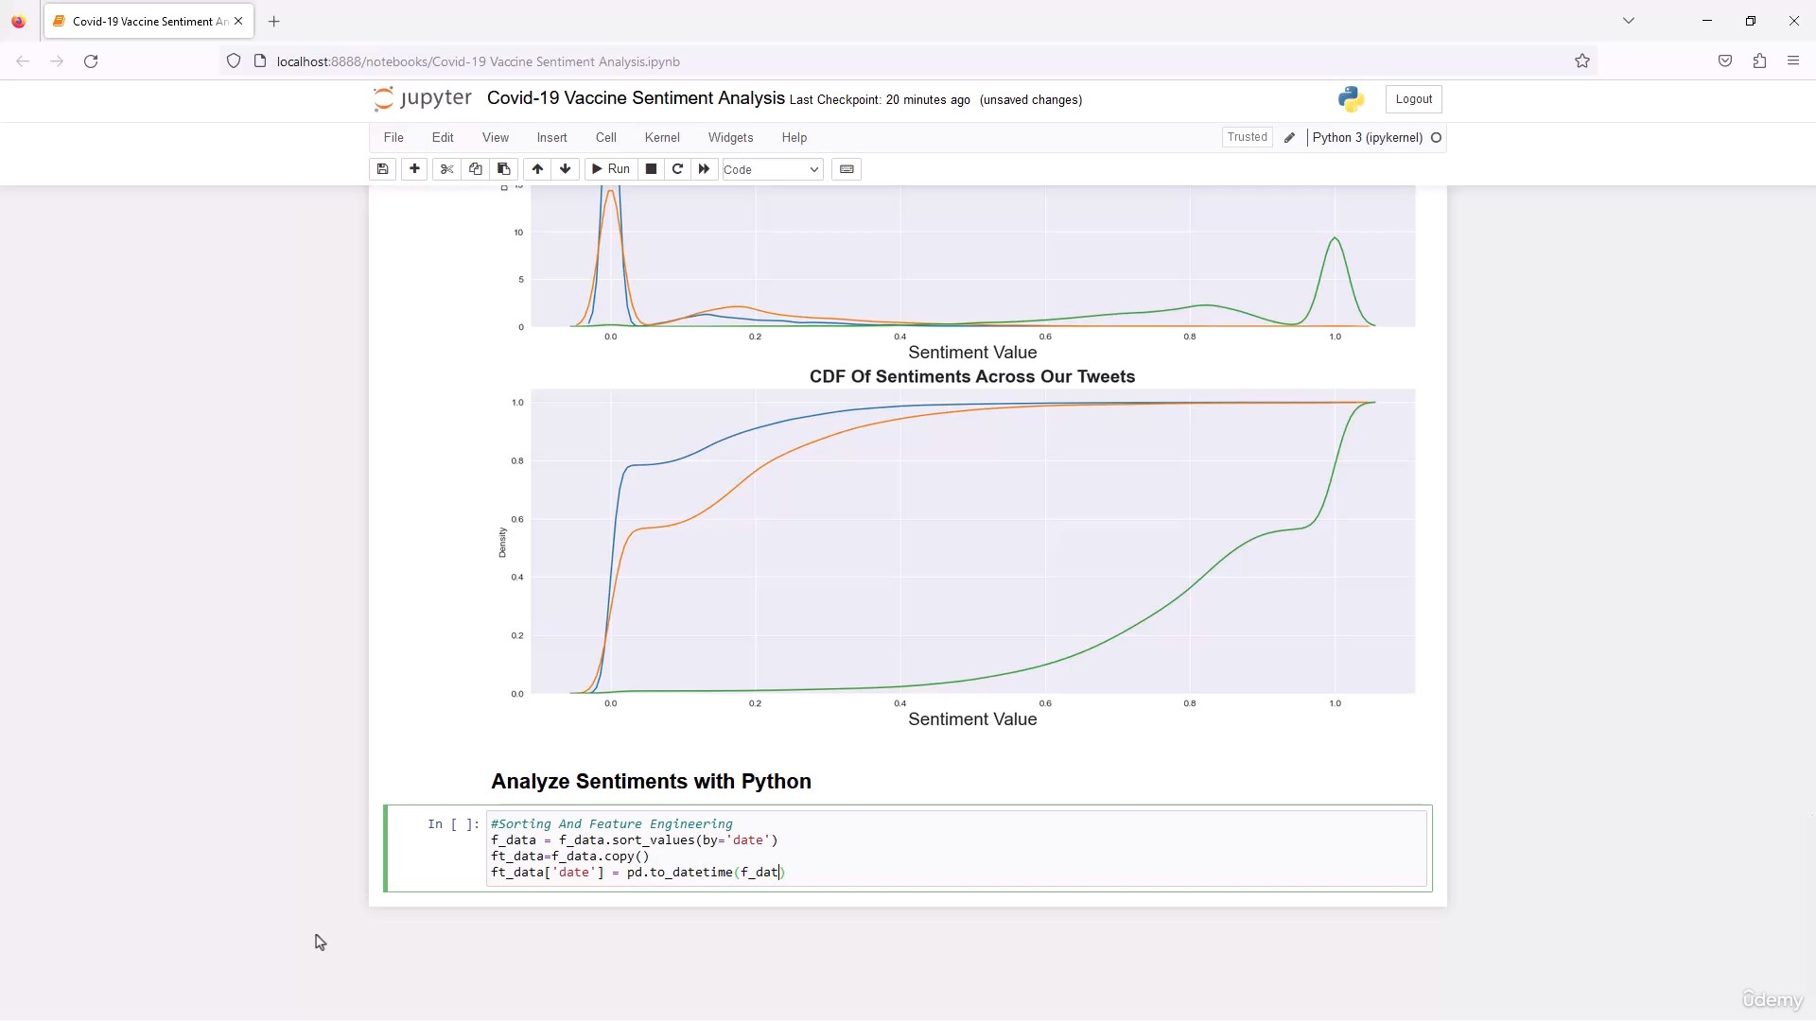Open the command palette keyboard icon
Viewport: 1816px width, 1021px height.
847,169
